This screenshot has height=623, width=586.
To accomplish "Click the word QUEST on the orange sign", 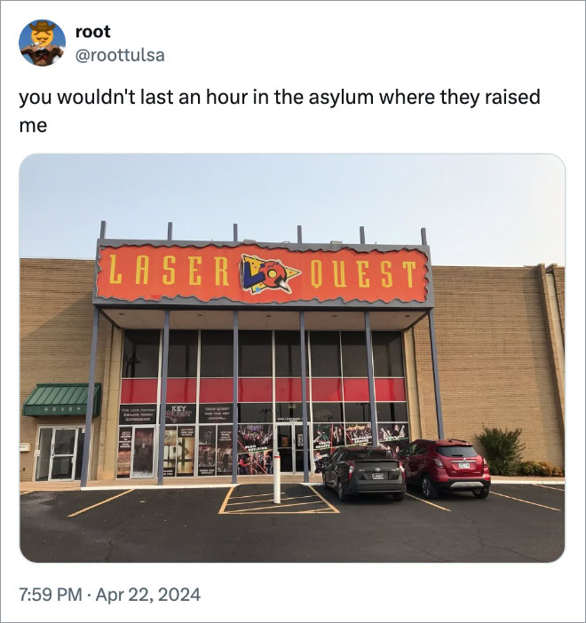I will pyautogui.click(x=363, y=274).
